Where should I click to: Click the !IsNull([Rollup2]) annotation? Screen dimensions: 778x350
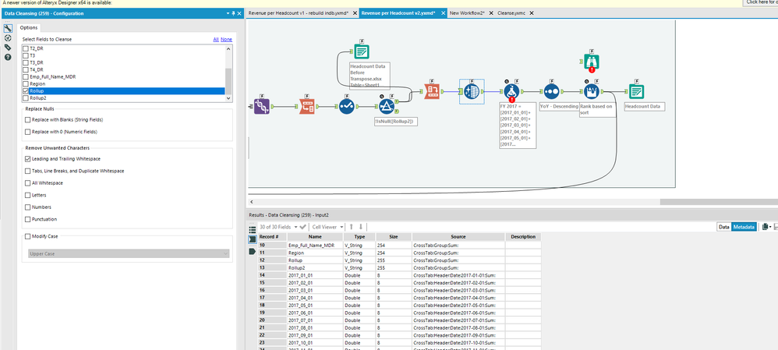pos(396,121)
